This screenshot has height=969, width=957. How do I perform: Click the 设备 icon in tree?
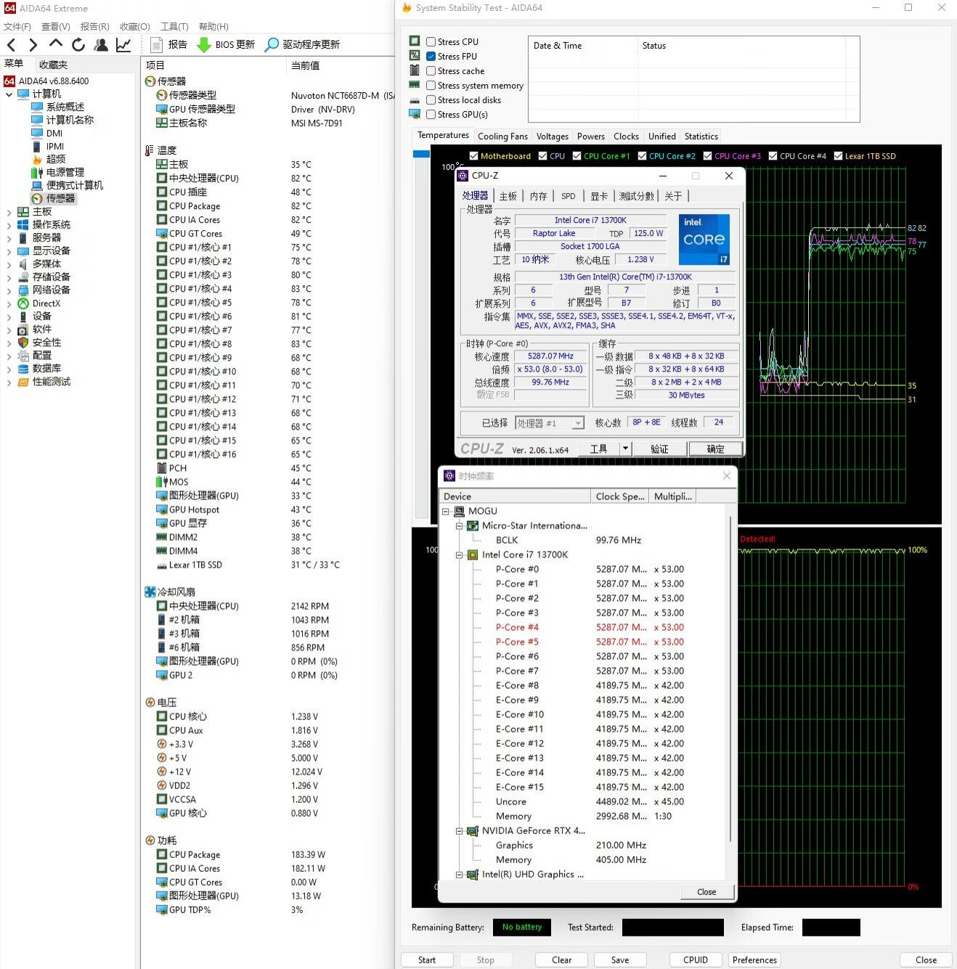pos(23,316)
